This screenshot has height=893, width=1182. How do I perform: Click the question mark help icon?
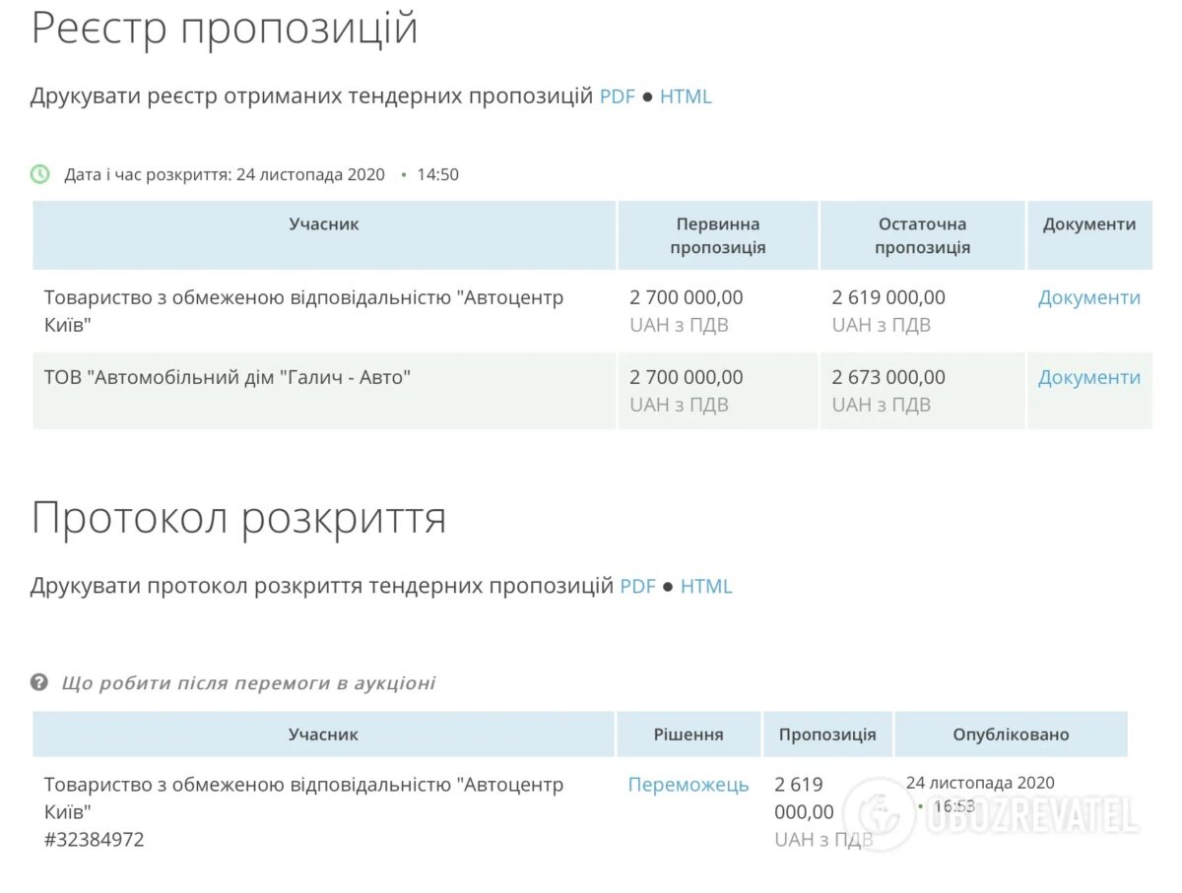click(x=39, y=682)
